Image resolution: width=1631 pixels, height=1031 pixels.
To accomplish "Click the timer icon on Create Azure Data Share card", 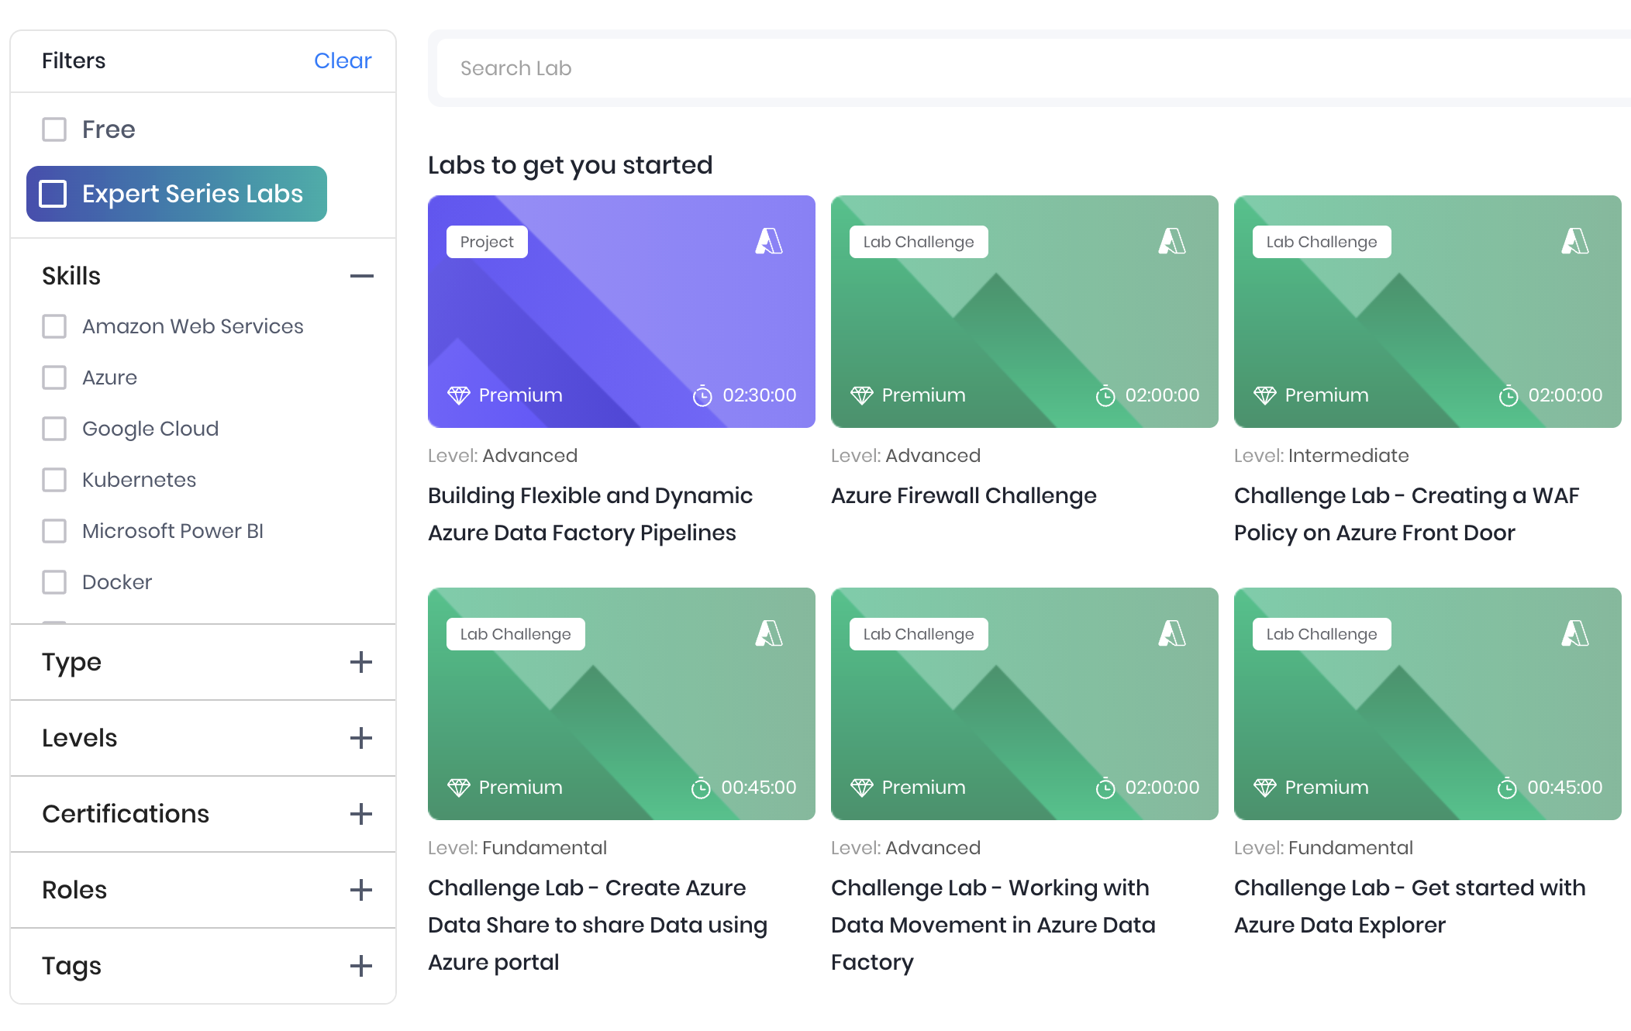I will tap(701, 788).
